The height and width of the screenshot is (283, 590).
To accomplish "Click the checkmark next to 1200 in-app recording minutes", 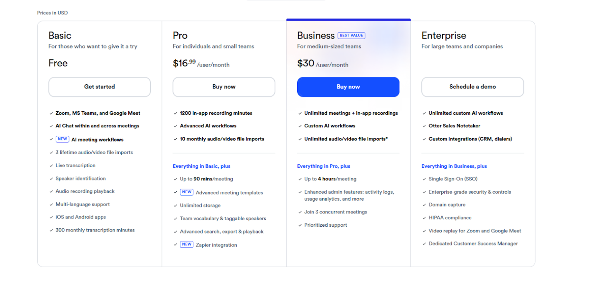I will (x=176, y=113).
